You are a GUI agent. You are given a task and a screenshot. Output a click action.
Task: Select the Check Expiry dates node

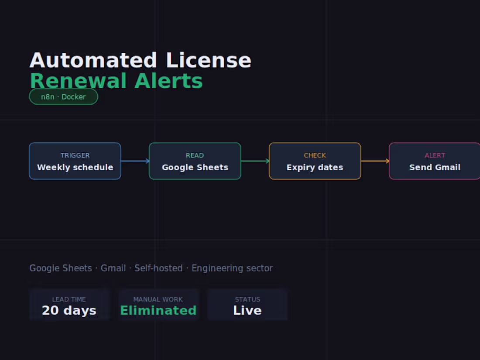[315, 161]
